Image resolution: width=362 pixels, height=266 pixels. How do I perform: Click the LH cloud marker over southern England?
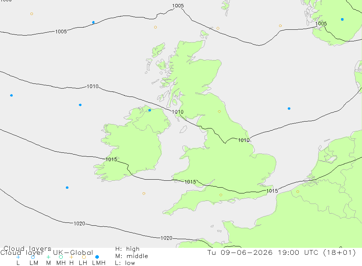pos(221,195)
